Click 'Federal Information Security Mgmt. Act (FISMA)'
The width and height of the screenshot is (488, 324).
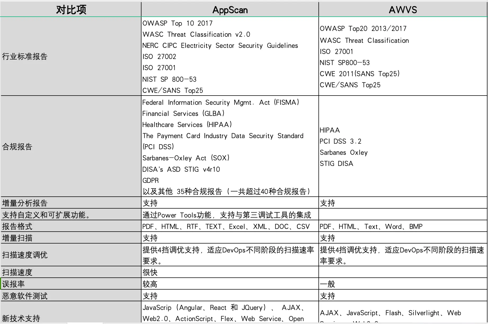pyautogui.click(x=221, y=102)
